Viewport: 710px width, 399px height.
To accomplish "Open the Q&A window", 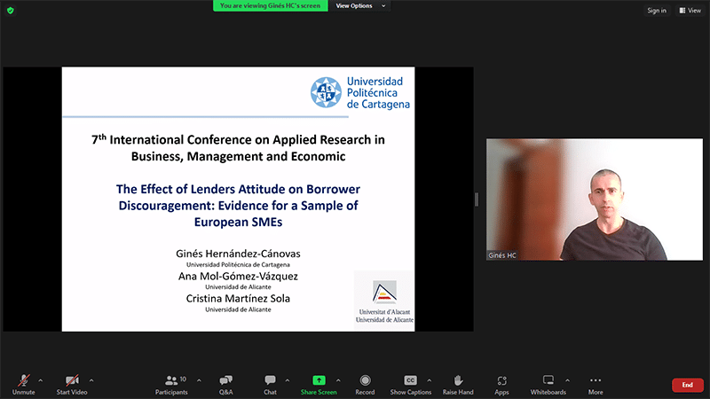I will pyautogui.click(x=225, y=380).
